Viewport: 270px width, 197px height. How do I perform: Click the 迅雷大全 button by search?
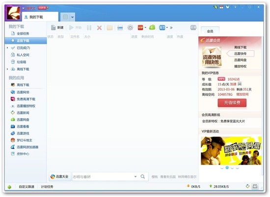(60, 176)
